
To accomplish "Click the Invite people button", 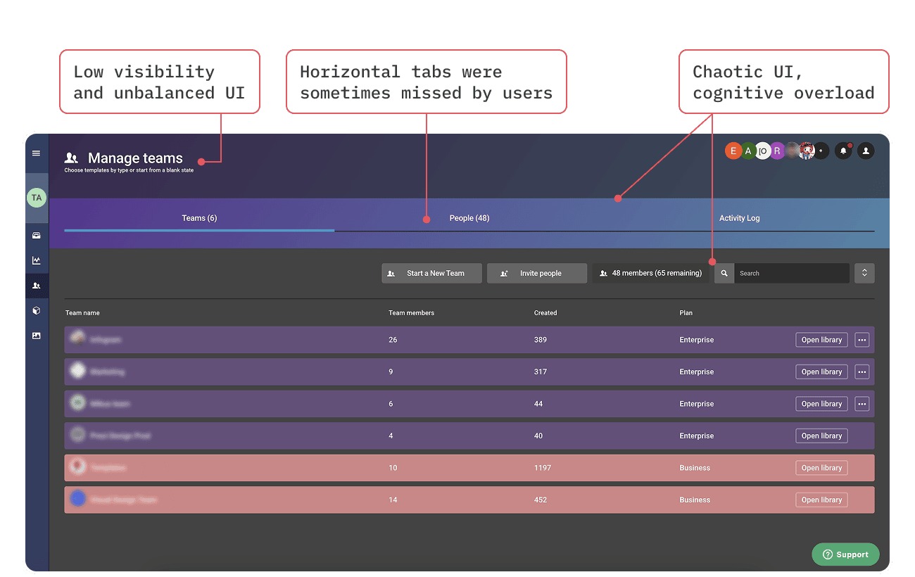I will (x=537, y=273).
